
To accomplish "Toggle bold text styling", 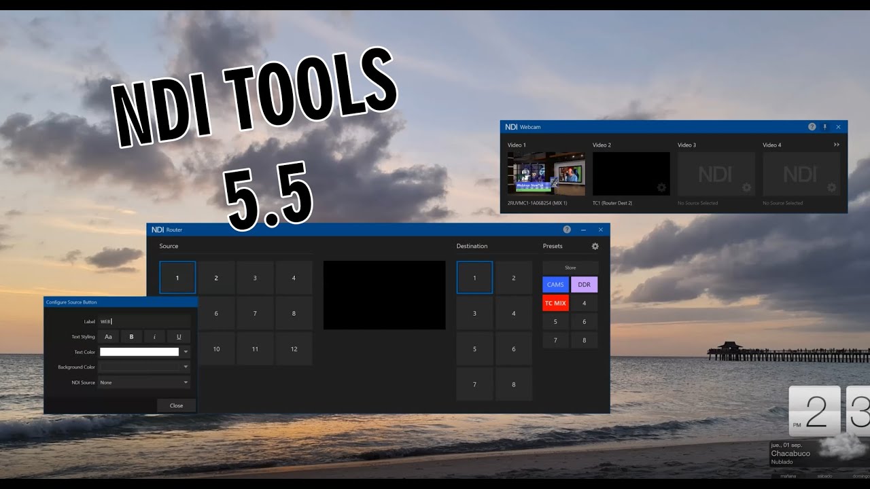I will (x=131, y=337).
